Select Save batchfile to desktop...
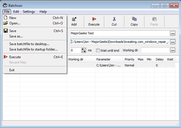The height and width of the screenshot is (128, 181). click(x=35, y=44)
